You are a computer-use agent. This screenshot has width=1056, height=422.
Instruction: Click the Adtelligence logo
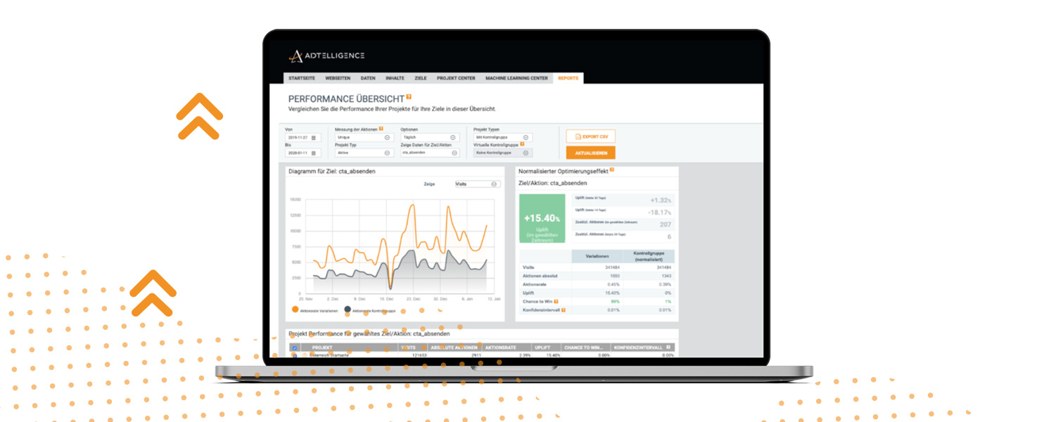point(326,56)
